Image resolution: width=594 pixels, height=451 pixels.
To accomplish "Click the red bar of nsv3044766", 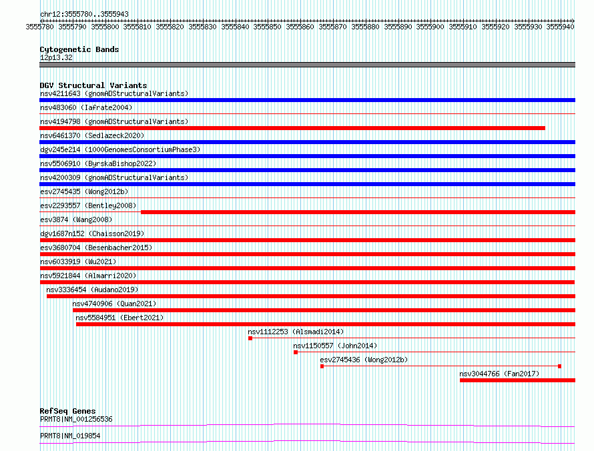I will pyautogui.click(x=517, y=380).
